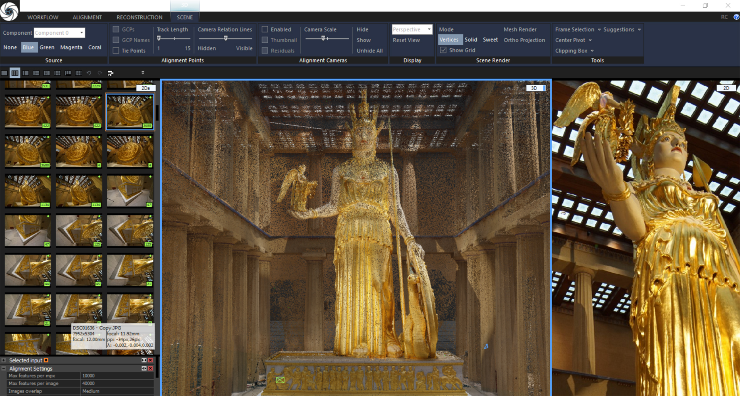The height and width of the screenshot is (396, 740).
Task: Collapse the Alignment Settings section
Action: [x=4, y=368]
